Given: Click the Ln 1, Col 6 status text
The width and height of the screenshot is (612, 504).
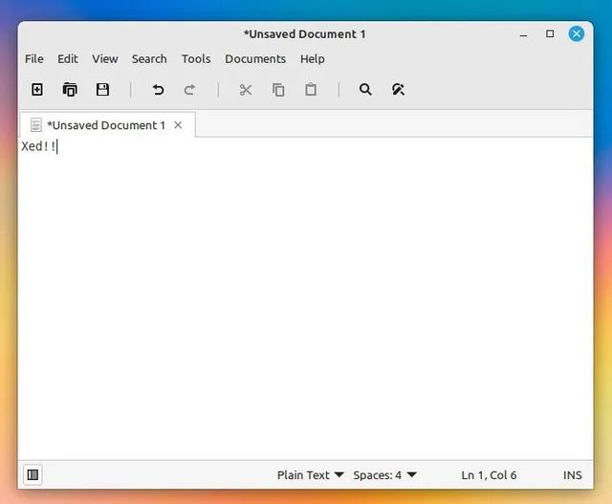Looking at the screenshot, I should point(489,475).
